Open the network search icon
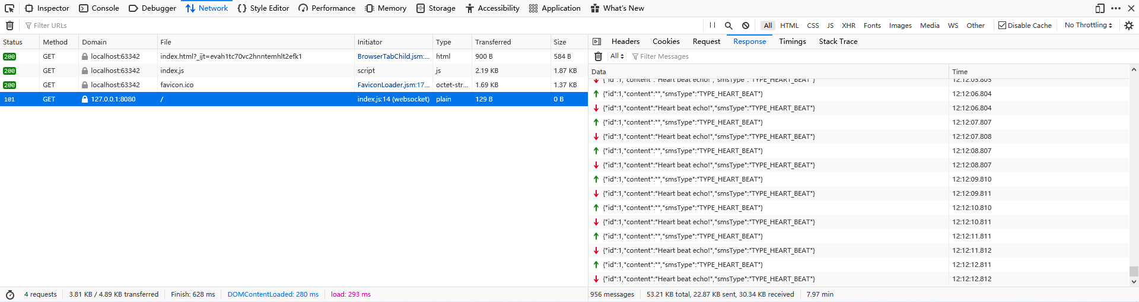Screen dimensions: 1139x302 click(728, 26)
